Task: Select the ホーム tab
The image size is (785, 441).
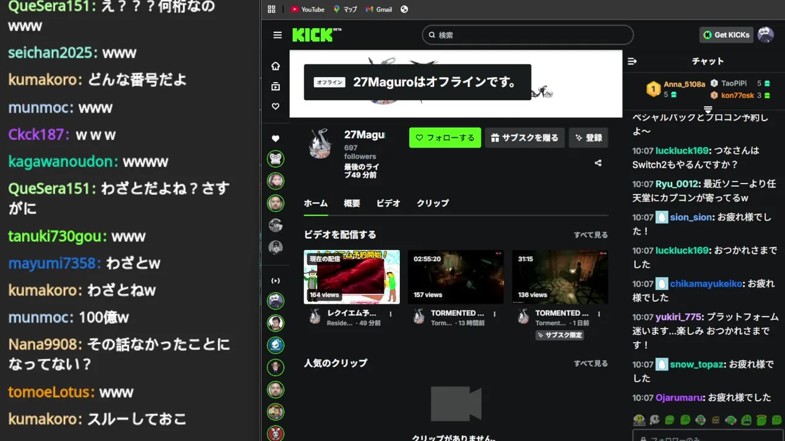Action: (x=316, y=203)
